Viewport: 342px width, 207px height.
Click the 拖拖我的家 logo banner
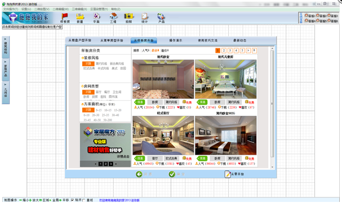28,18
